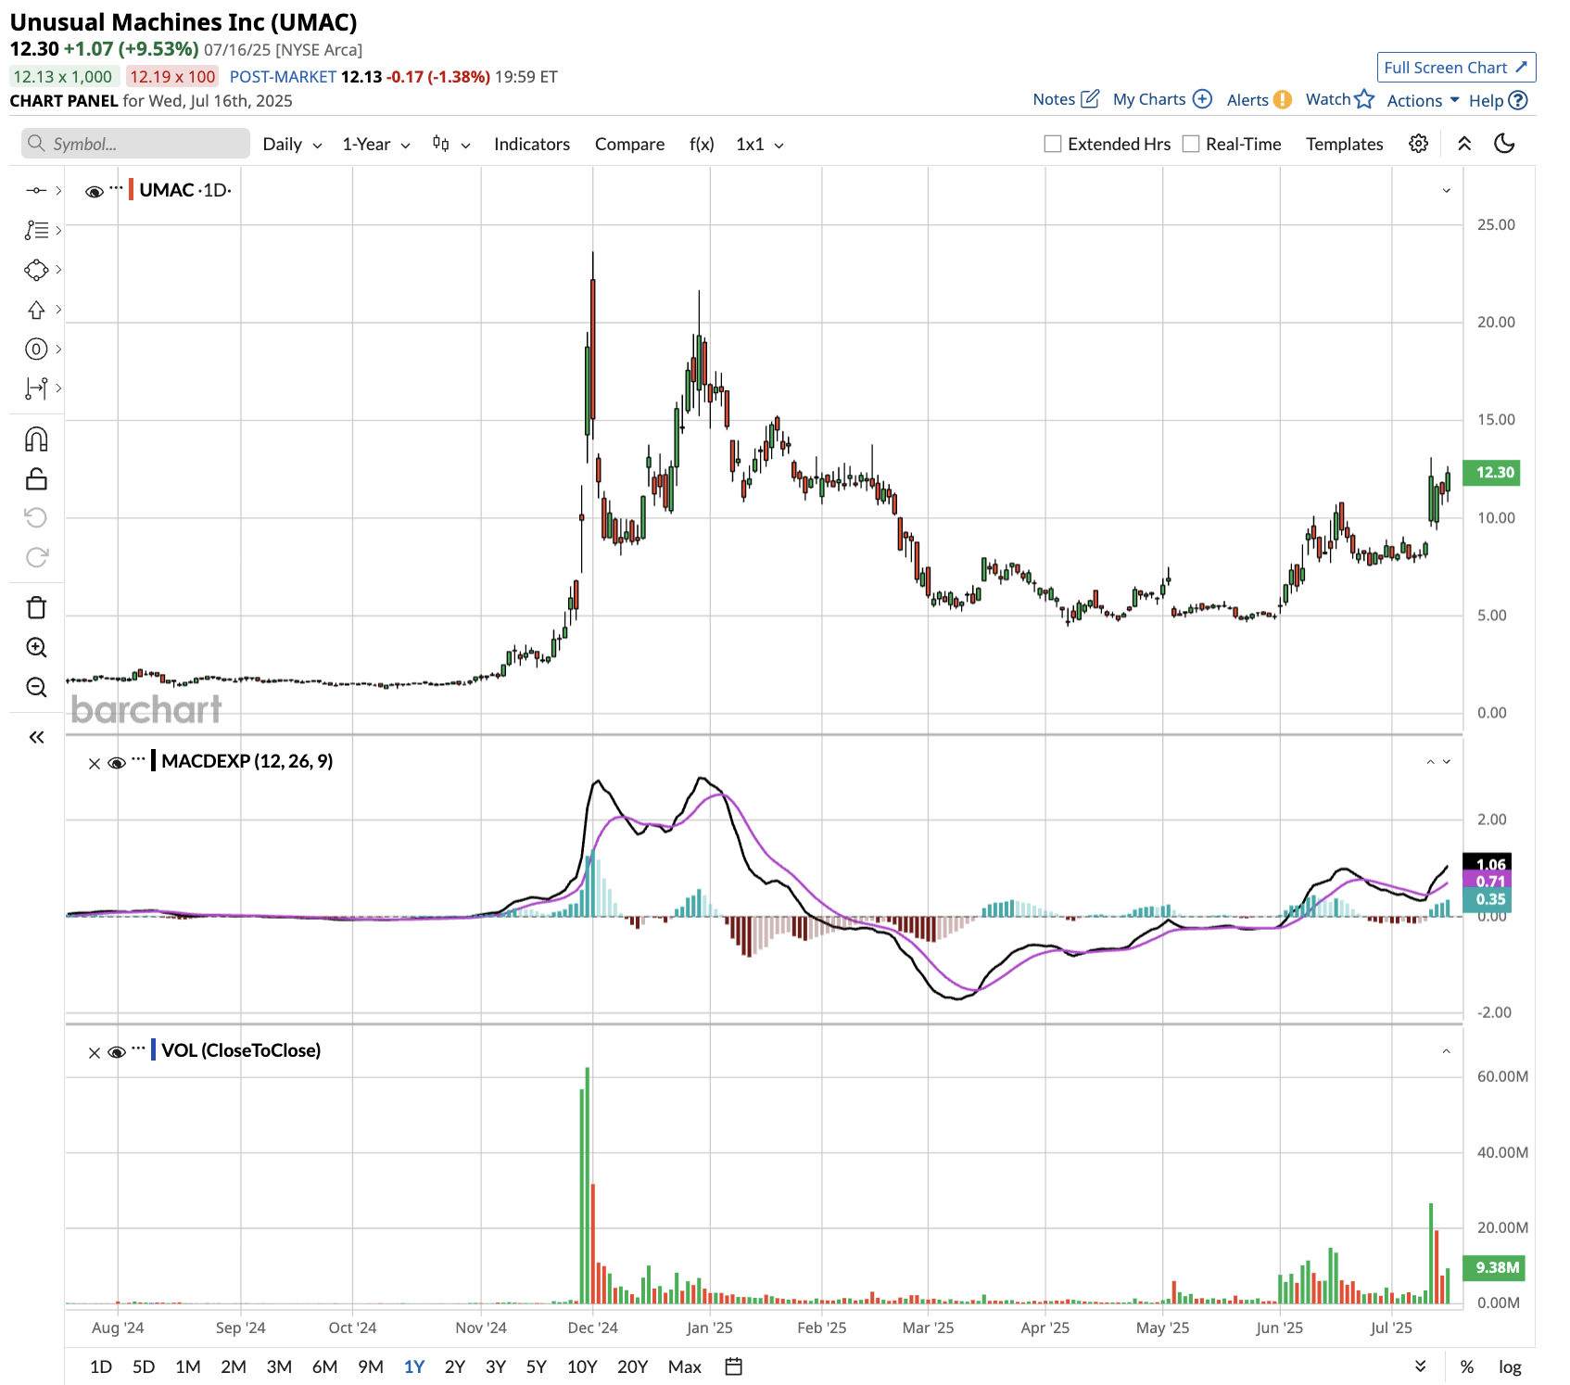1570x1385 pixels.
Task: Expand bottom panel double chevron down
Action: (1420, 1366)
